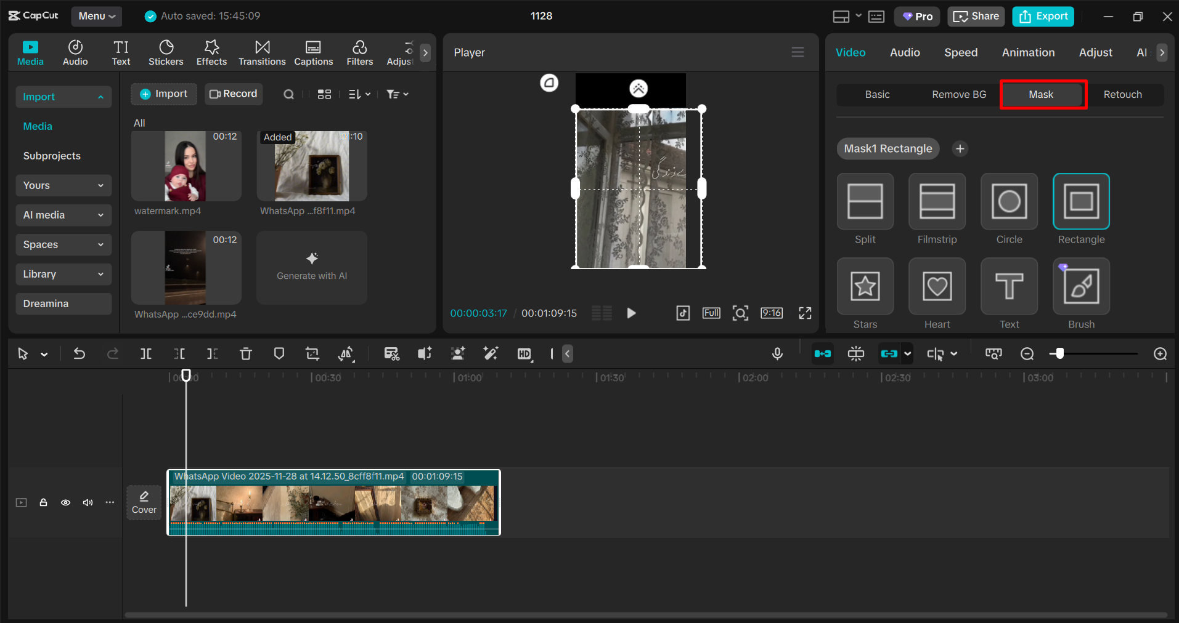Select the Circle mask shape
1179x623 pixels.
click(1009, 201)
